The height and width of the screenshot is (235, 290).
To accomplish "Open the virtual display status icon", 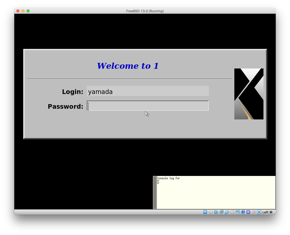I will [237, 212].
